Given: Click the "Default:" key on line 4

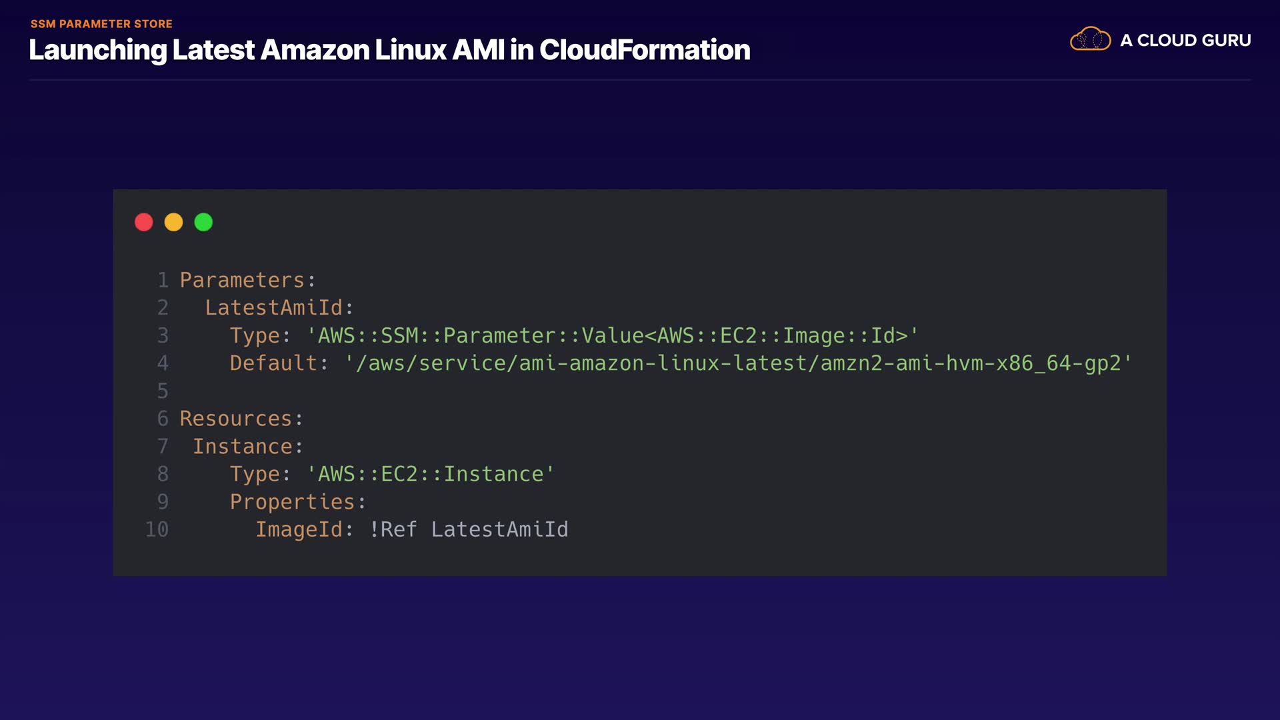Looking at the screenshot, I should [279, 363].
